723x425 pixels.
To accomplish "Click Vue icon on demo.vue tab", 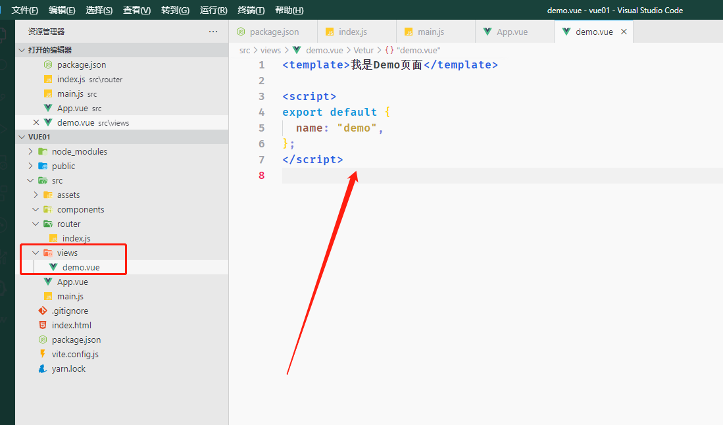I will 566,32.
